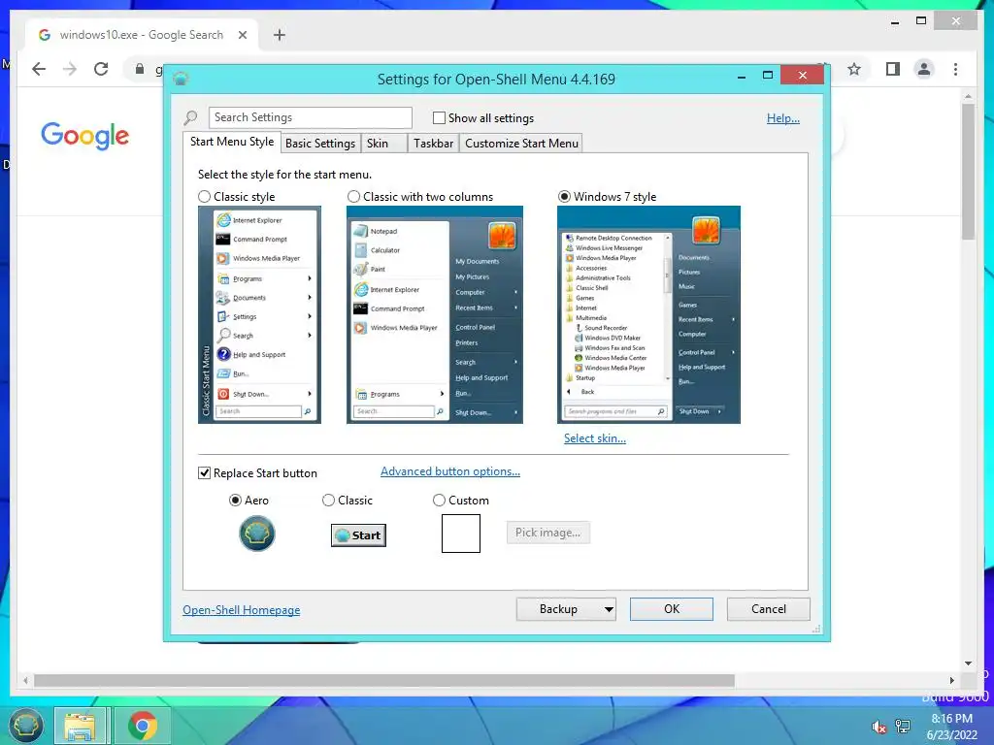Click the Chrome back arrow
This screenshot has height=745, width=994.
(x=39, y=69)
